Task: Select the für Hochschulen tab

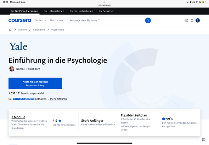Action: coord(81,11)
